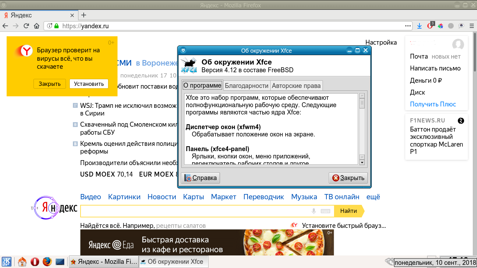Click the Яндекс Еда pizza banner
The image size is (477, 268).
(207, 243)
